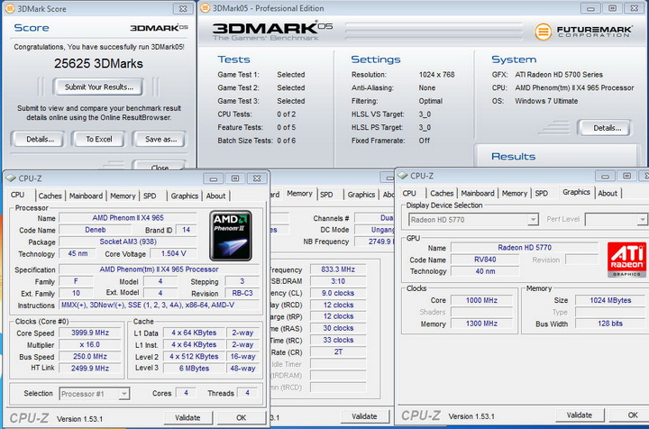Click the 3DMark05 logo in main window

[x=272, y=31]
